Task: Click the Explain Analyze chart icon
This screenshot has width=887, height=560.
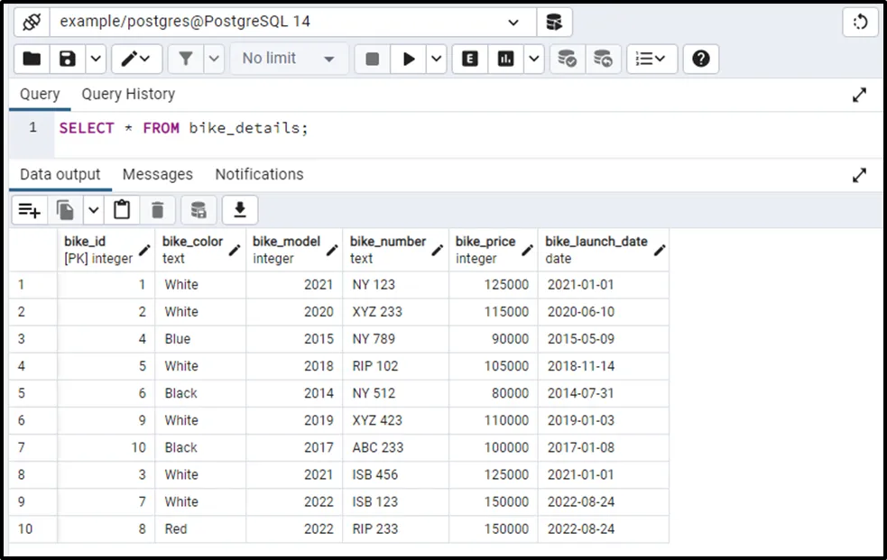Action: click(x=506, y=59)
